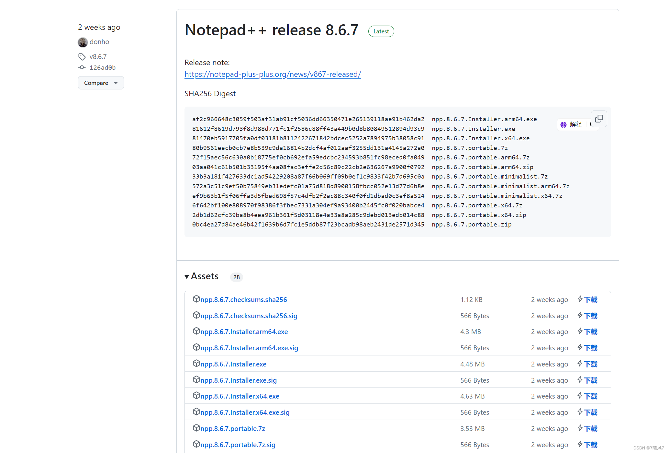Open the npp.8.6.7.Installer.x64.exe asset link

coord(240,396)
